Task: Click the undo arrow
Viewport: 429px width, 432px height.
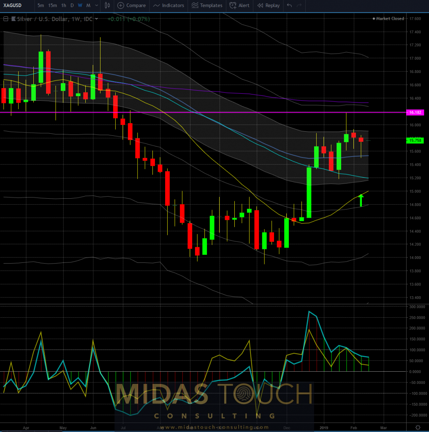Action: click(289, 5)
